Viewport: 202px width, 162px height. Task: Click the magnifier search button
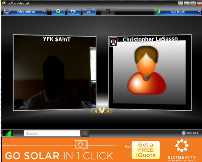(85, 133)
